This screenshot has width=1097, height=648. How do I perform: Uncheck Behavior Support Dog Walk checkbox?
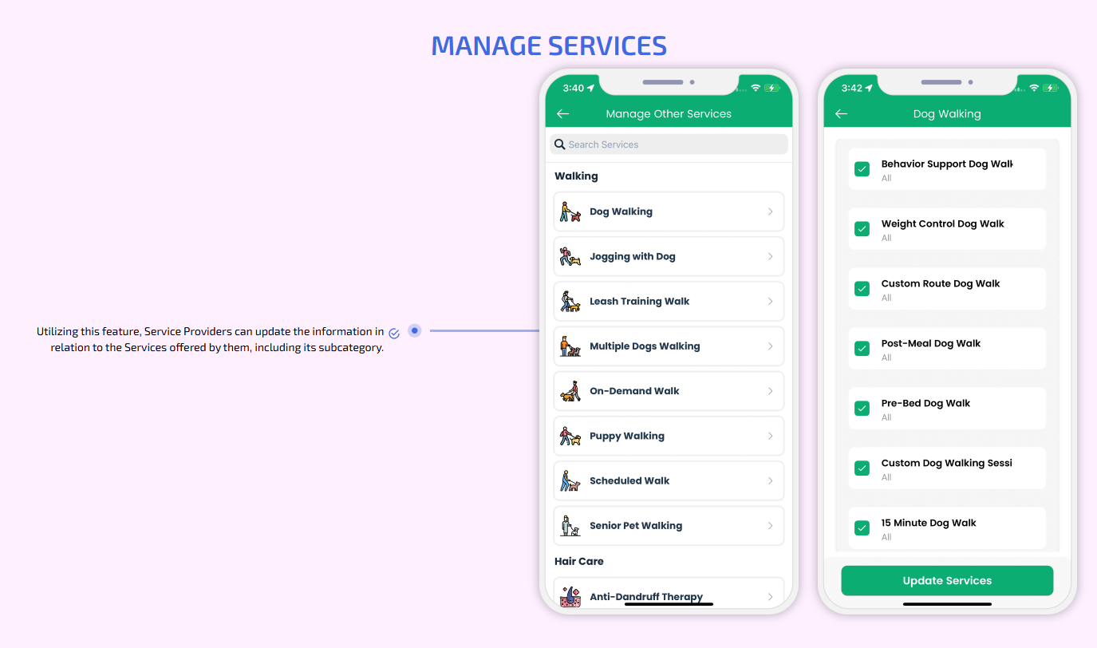coord(862,169)
